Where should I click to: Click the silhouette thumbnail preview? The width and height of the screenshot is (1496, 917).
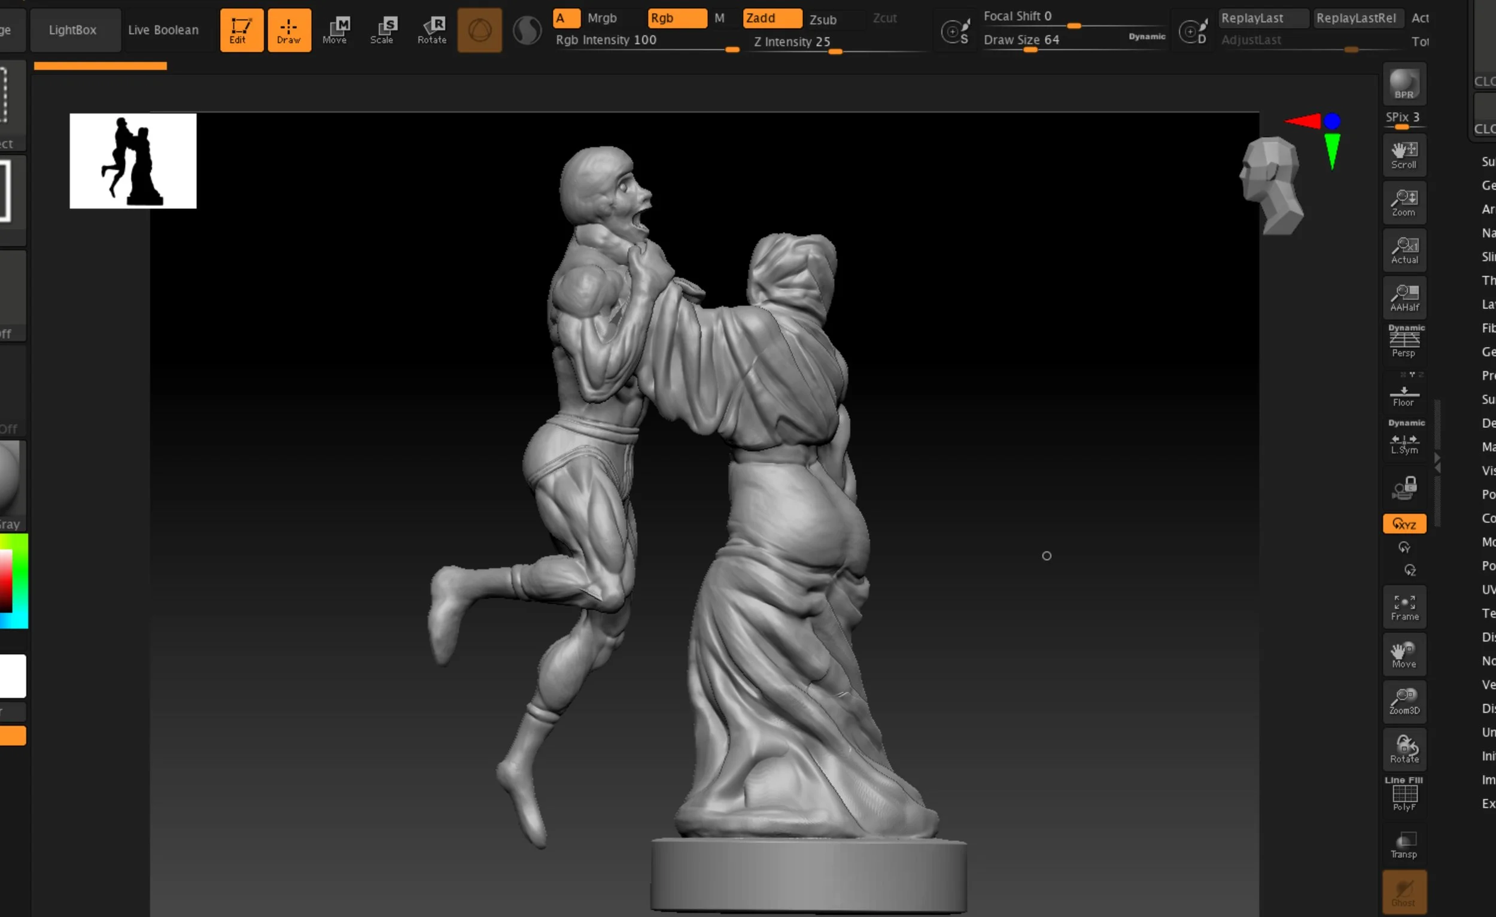pos(133,161)
